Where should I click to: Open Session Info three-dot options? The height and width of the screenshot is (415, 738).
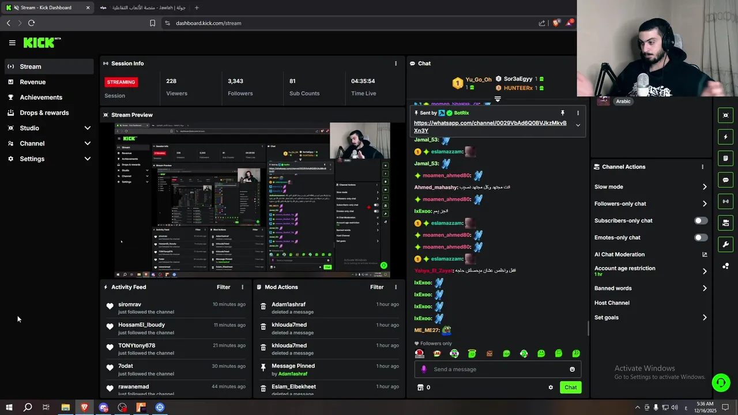(396, 63)
